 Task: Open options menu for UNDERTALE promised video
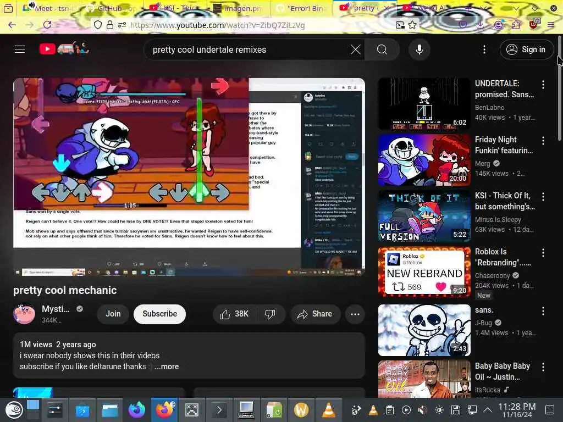pos(543,85)
